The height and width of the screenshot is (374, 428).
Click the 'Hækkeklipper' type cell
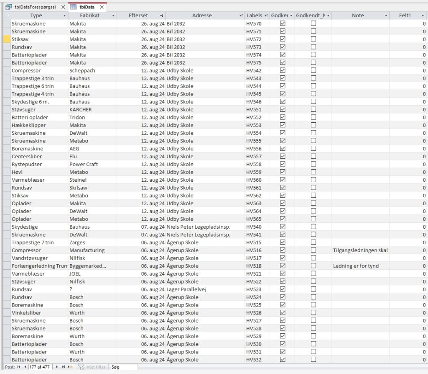39,125
